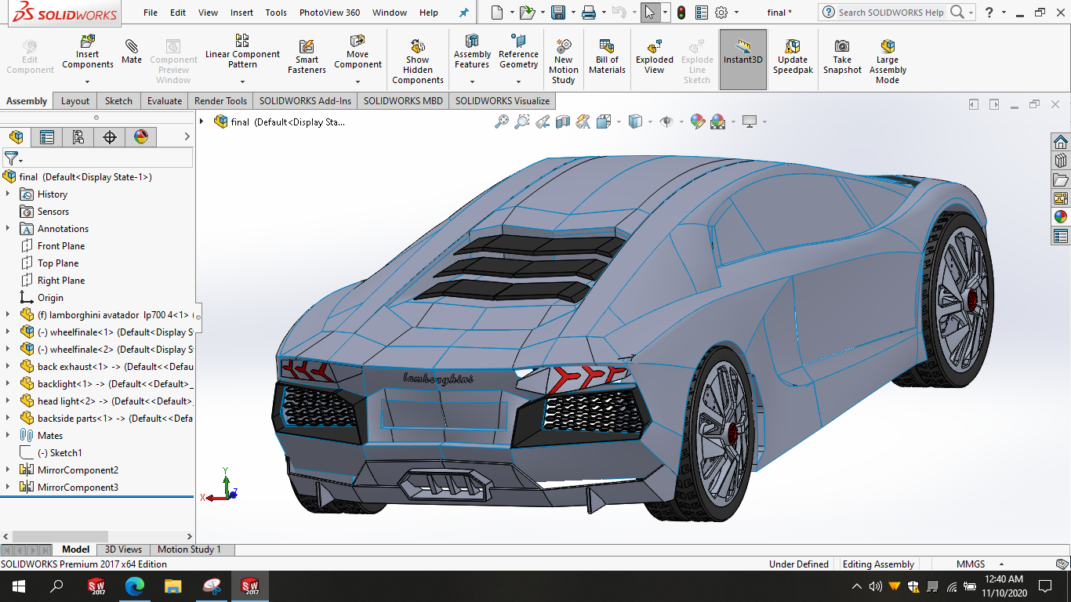Select the Mate tool

(132, 52)
